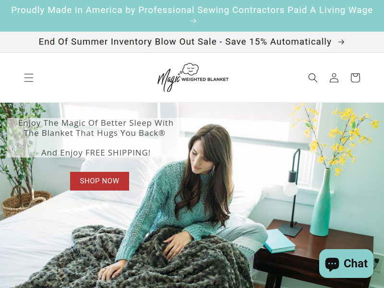384x288 pixels.
Task: Open the Chat widget
Action: tap(346, 264)
